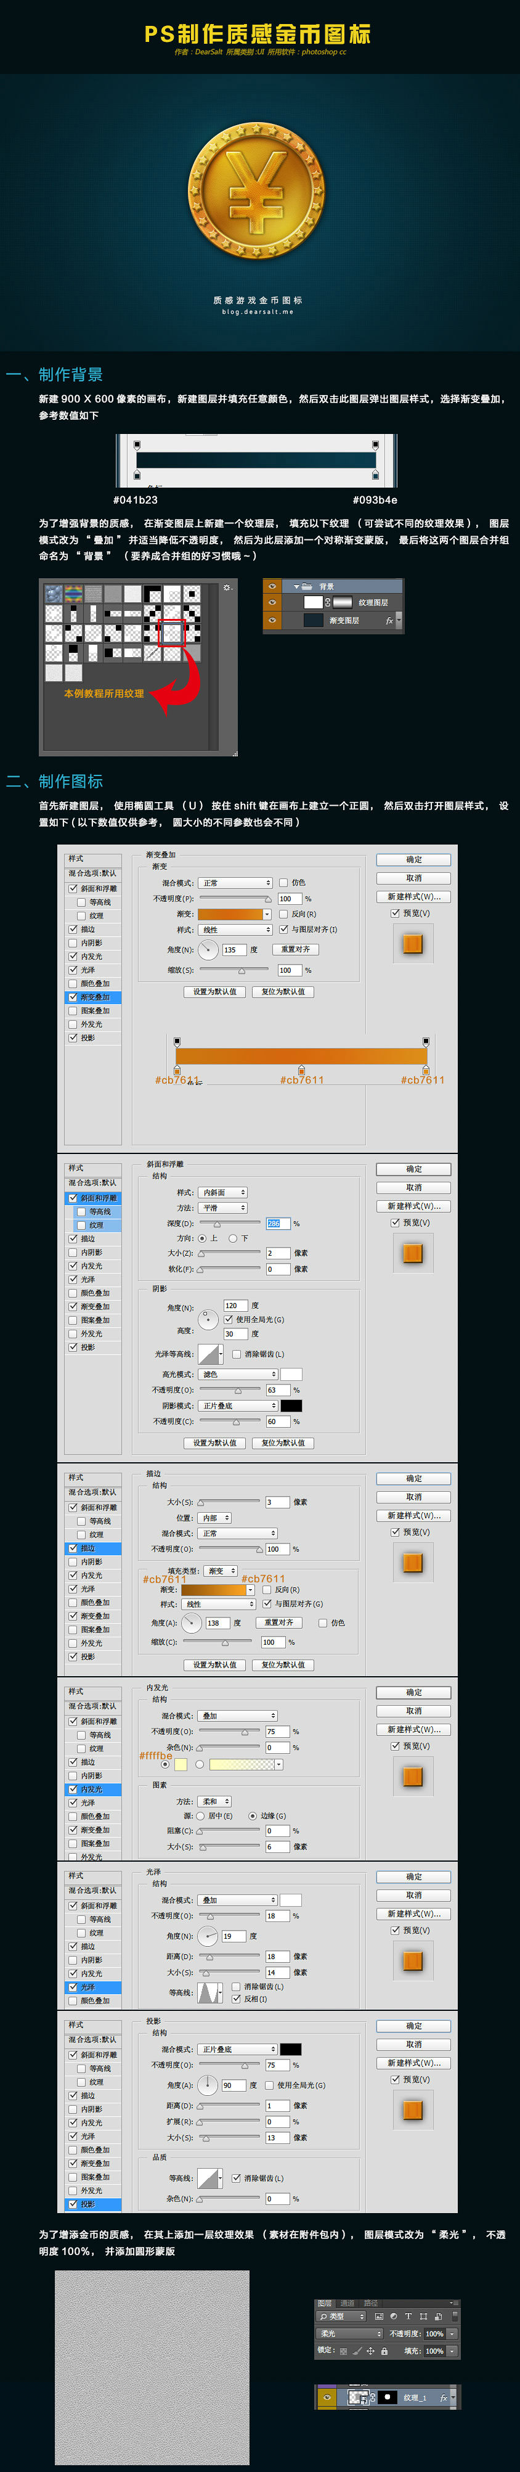Select 斜面和浮雕 style in 斜面和浮雕 dialog
This screenshot has height=2472, width=520.
[93, 1198]
